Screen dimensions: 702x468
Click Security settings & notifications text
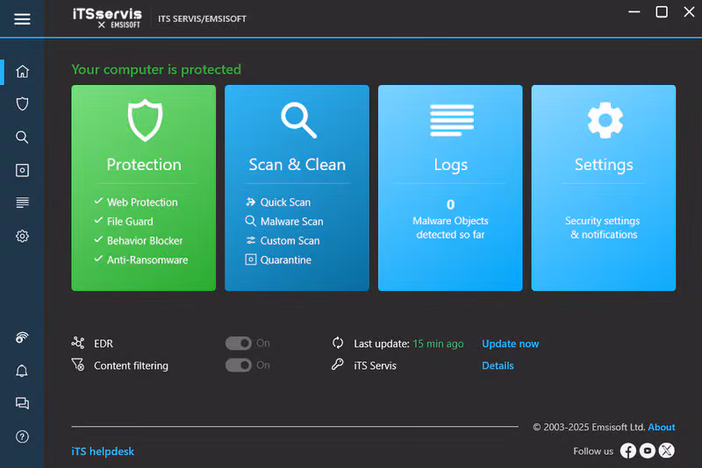(x=603, y=228)
